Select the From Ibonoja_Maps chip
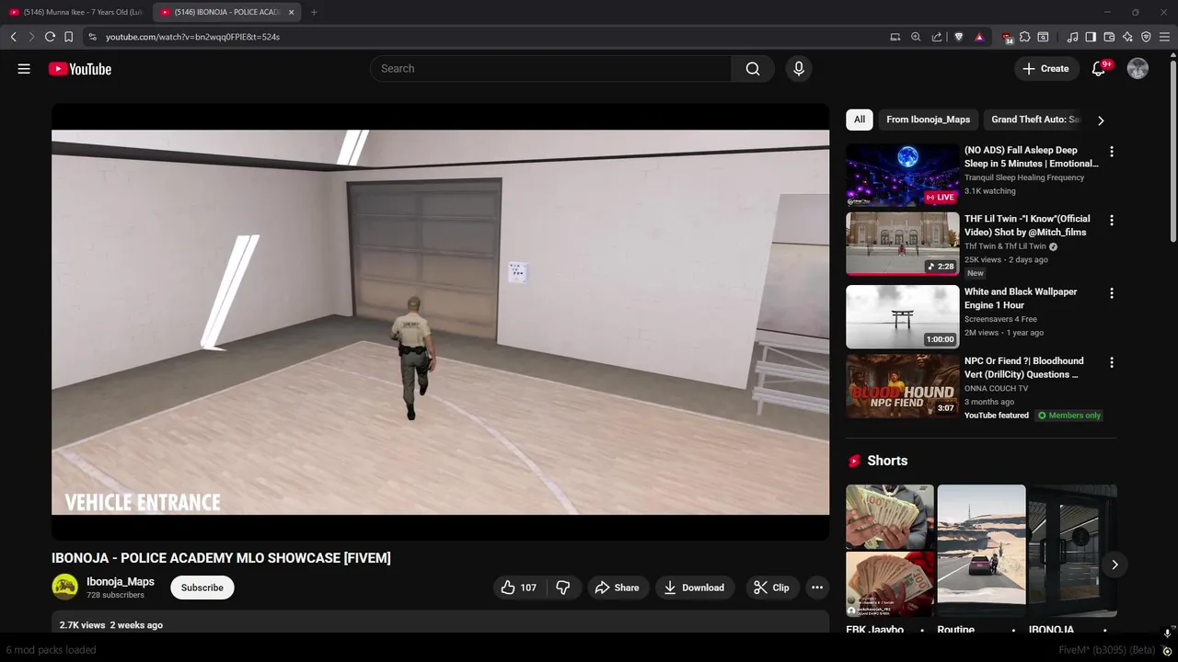Image resolution: width=1178 pixels, height=662 pixels. coord(928,120)
